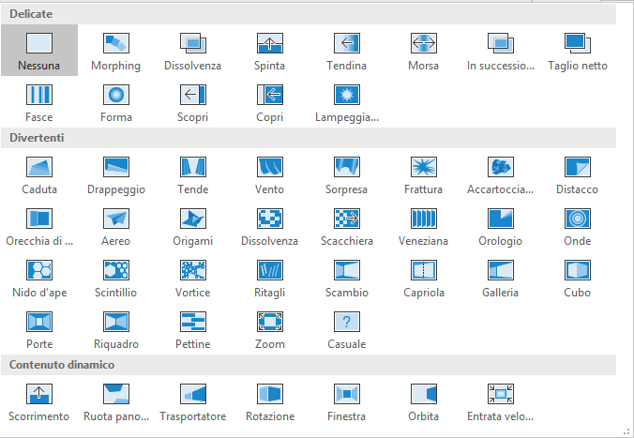Screen dimensions: 634x438
Task: Select the Nessuna transition
Action: point(39,50)
